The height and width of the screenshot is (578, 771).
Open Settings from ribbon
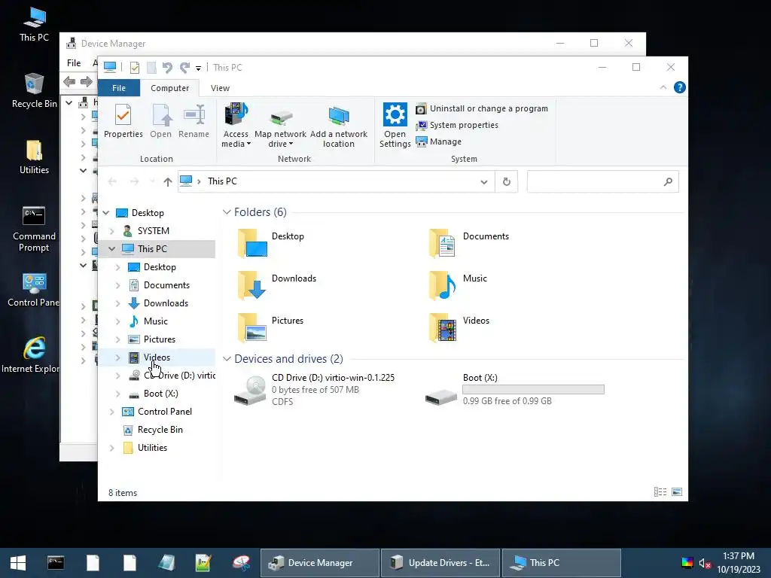tap(395, 126)
